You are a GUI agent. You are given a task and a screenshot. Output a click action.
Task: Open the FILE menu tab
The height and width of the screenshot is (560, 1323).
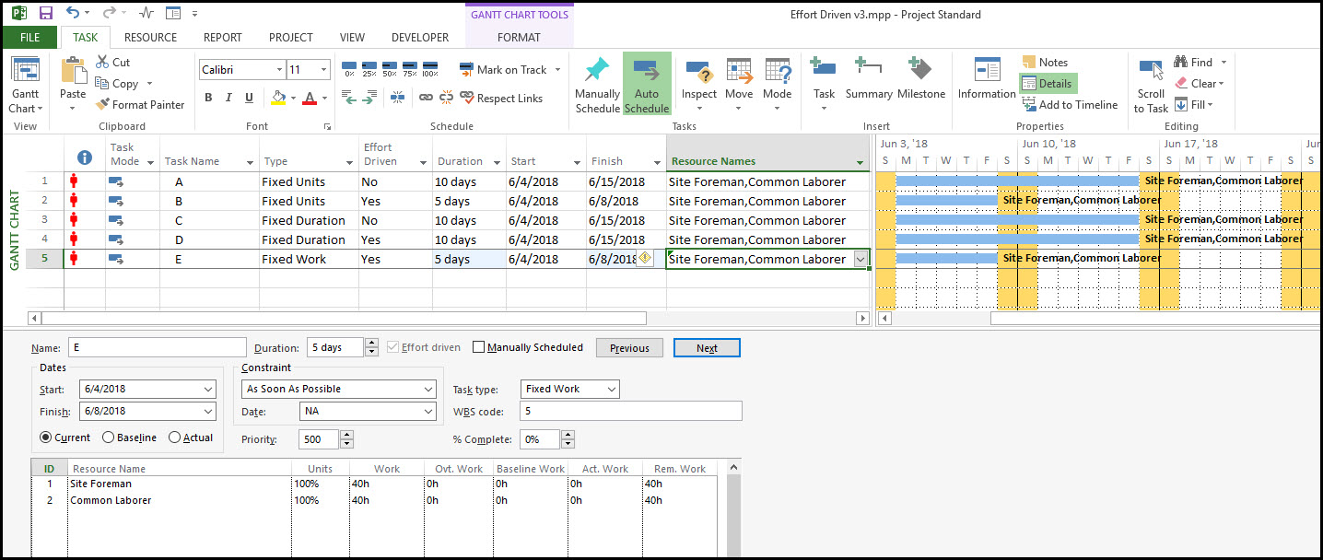pyautogui.click(x=29, y=38)
